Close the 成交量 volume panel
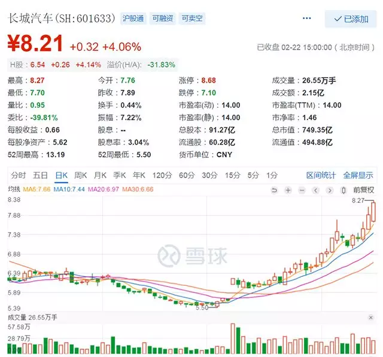Viewport: 383px width, 357px height. (371, 318)
